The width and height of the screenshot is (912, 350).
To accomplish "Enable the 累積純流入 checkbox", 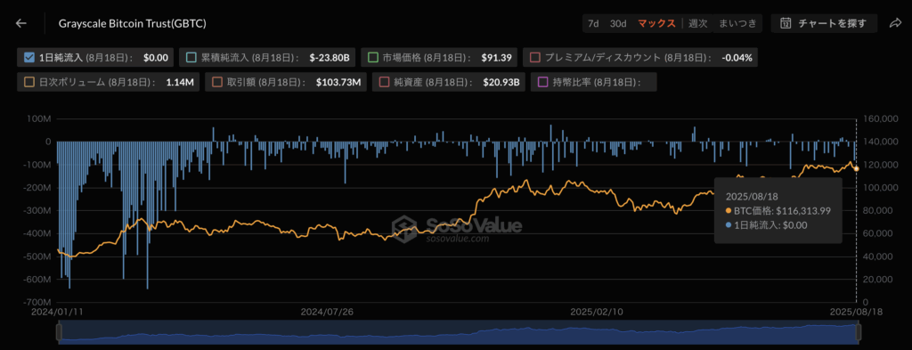I will 191,58.
